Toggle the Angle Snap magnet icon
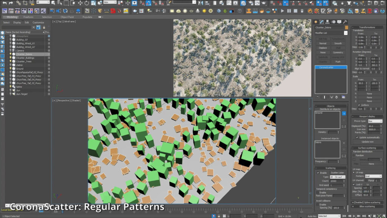Viewport: 387px width, 218px height. 149,3
